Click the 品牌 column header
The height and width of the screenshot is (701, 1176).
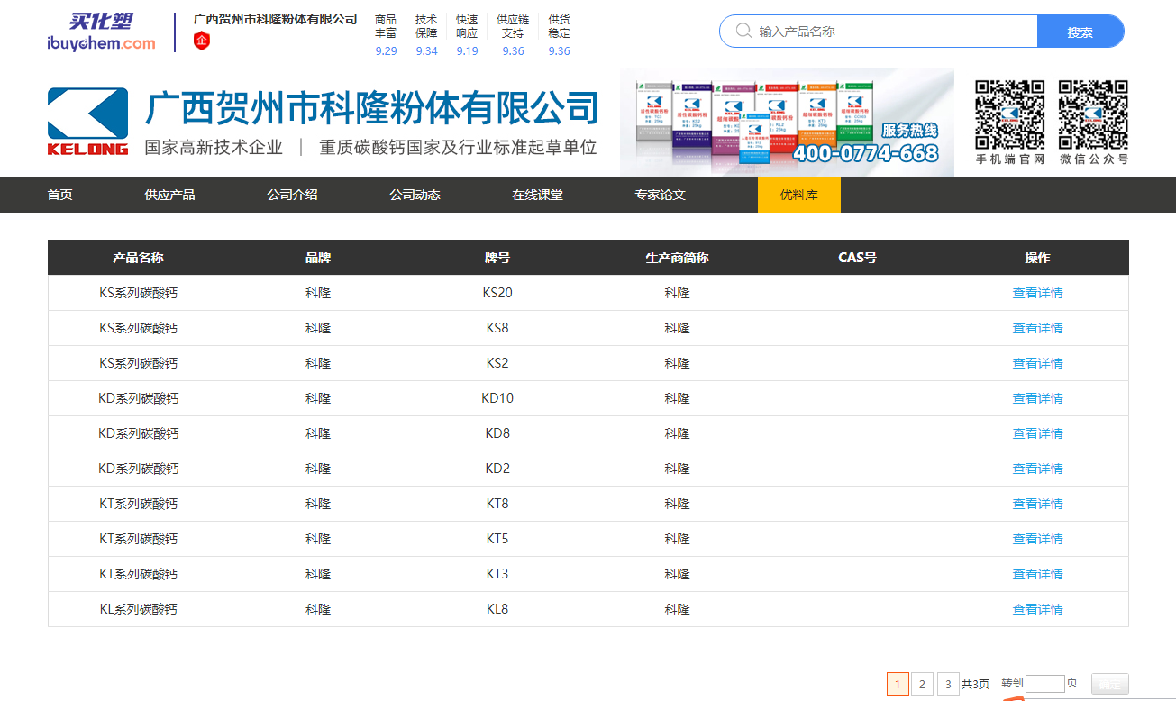click(x=318, y=258)
